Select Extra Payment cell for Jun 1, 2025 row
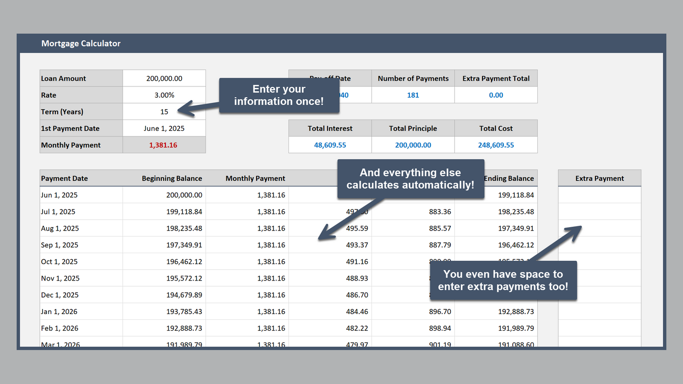The image size is (683, 384). (599, 195)
